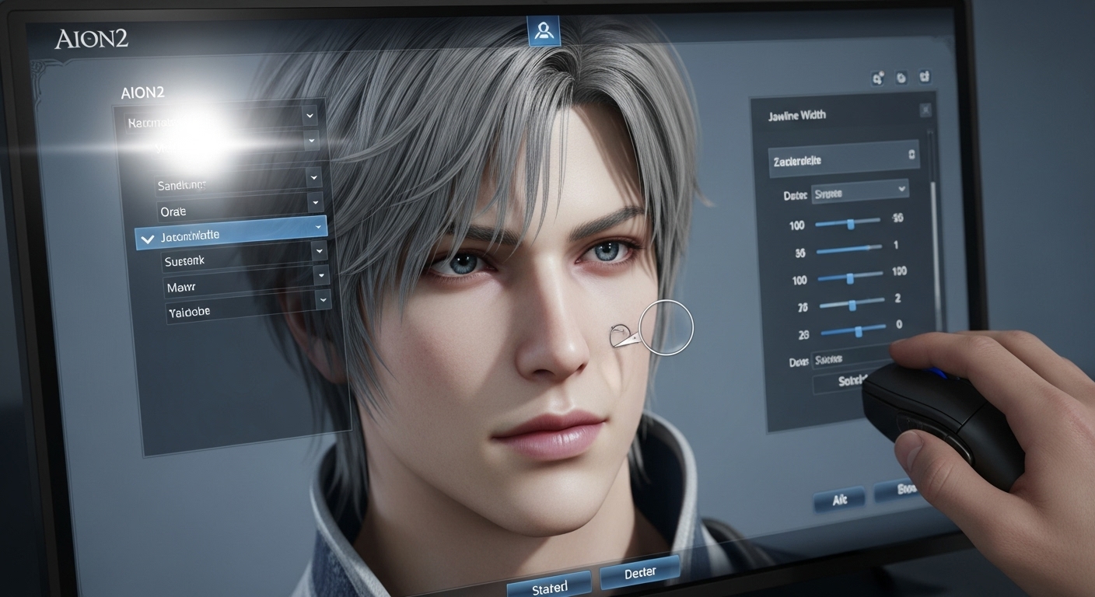Collapse the chevron left of Jatontnlatte

(x=147, y=238)
